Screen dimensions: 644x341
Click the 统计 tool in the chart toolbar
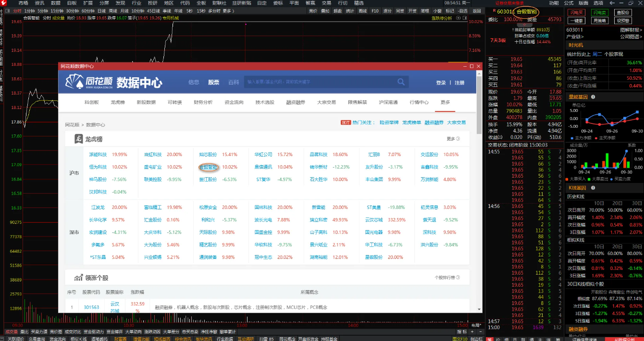[349, 10]
